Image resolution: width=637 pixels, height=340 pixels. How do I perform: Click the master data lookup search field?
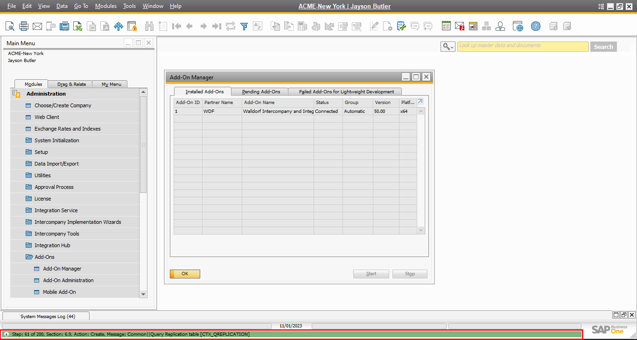click(x=522, y=46)
